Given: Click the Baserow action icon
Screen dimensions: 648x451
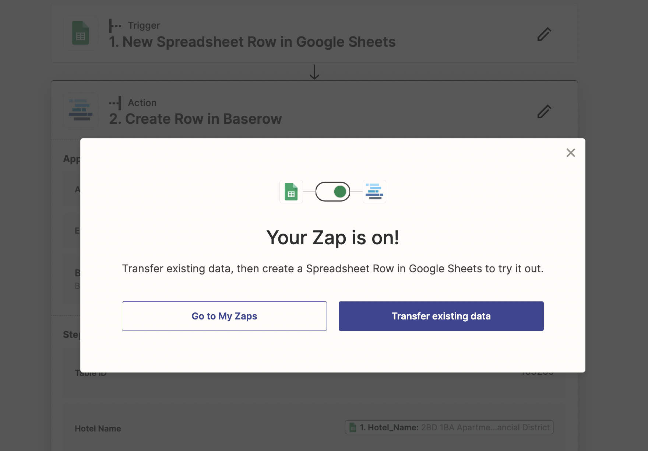Looking at the screenshot, I should pos(81,110).
